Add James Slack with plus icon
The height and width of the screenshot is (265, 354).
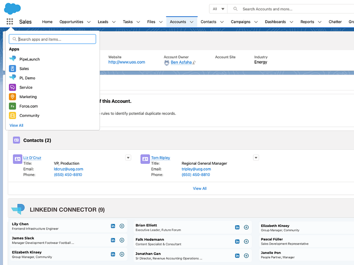point(122,240)
